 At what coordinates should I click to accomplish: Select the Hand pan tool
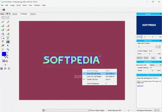[x=2, y=50]
